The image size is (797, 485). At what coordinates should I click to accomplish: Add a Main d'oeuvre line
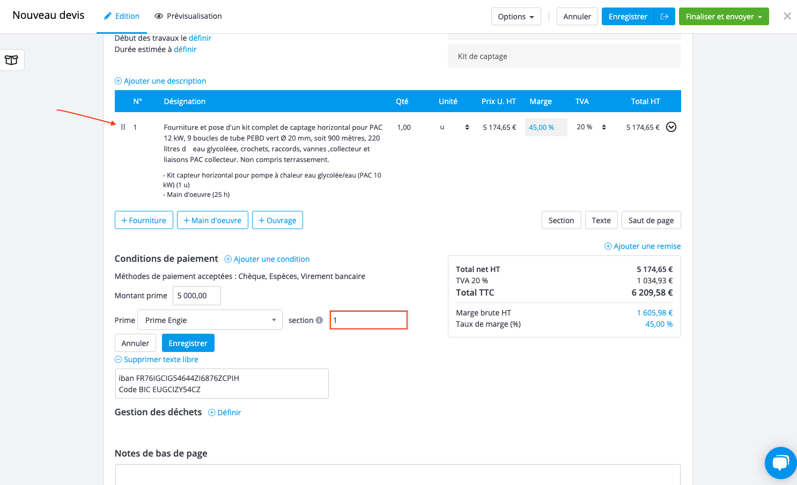click(x=212, y=220)
